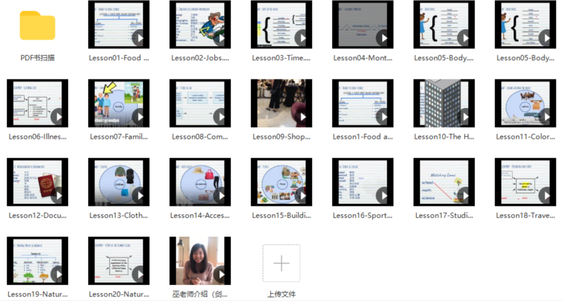
Task: Click play icon on Lesson06-Illnes video
Action: point(57,117)
